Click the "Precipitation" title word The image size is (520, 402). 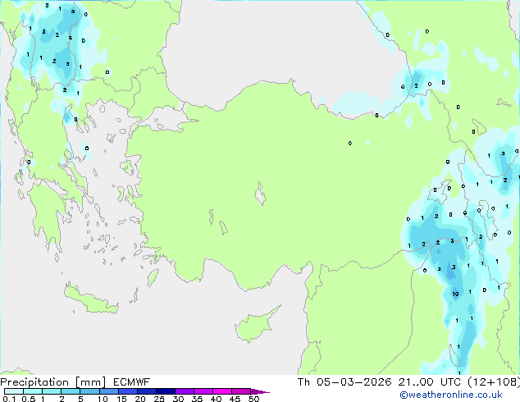[x=34, y=382]
